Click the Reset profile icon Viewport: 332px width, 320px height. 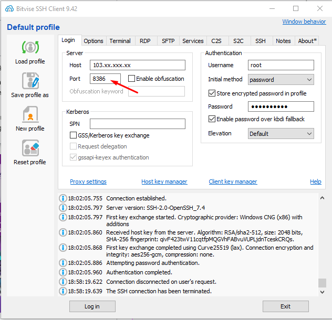pyautogui.click(x=30, y=148)
